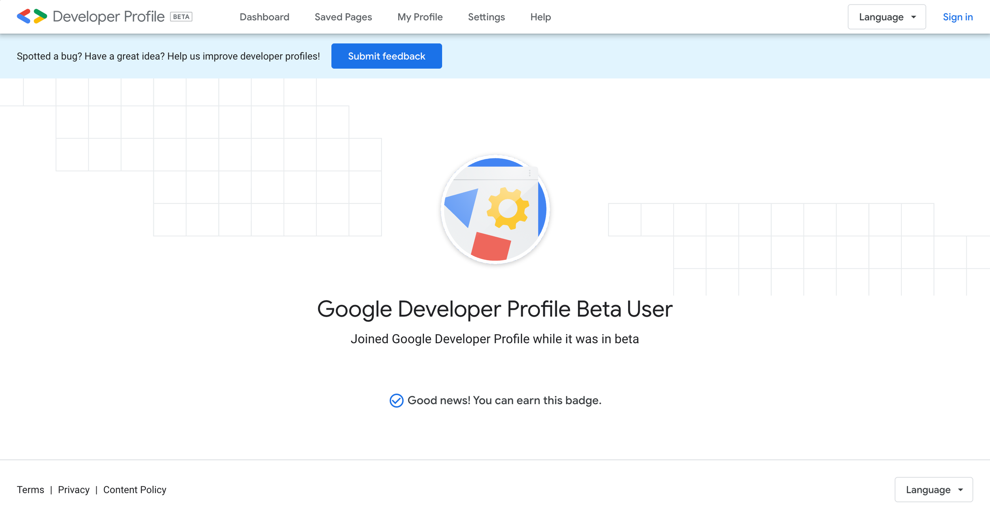Screen dimensions: 990x519
Task: Click the BETA label badge
Action: coord(181,17)
